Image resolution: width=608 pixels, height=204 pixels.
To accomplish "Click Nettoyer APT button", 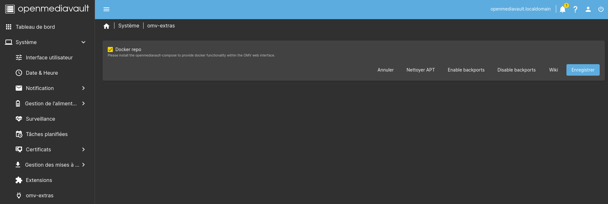I will 421,70.
